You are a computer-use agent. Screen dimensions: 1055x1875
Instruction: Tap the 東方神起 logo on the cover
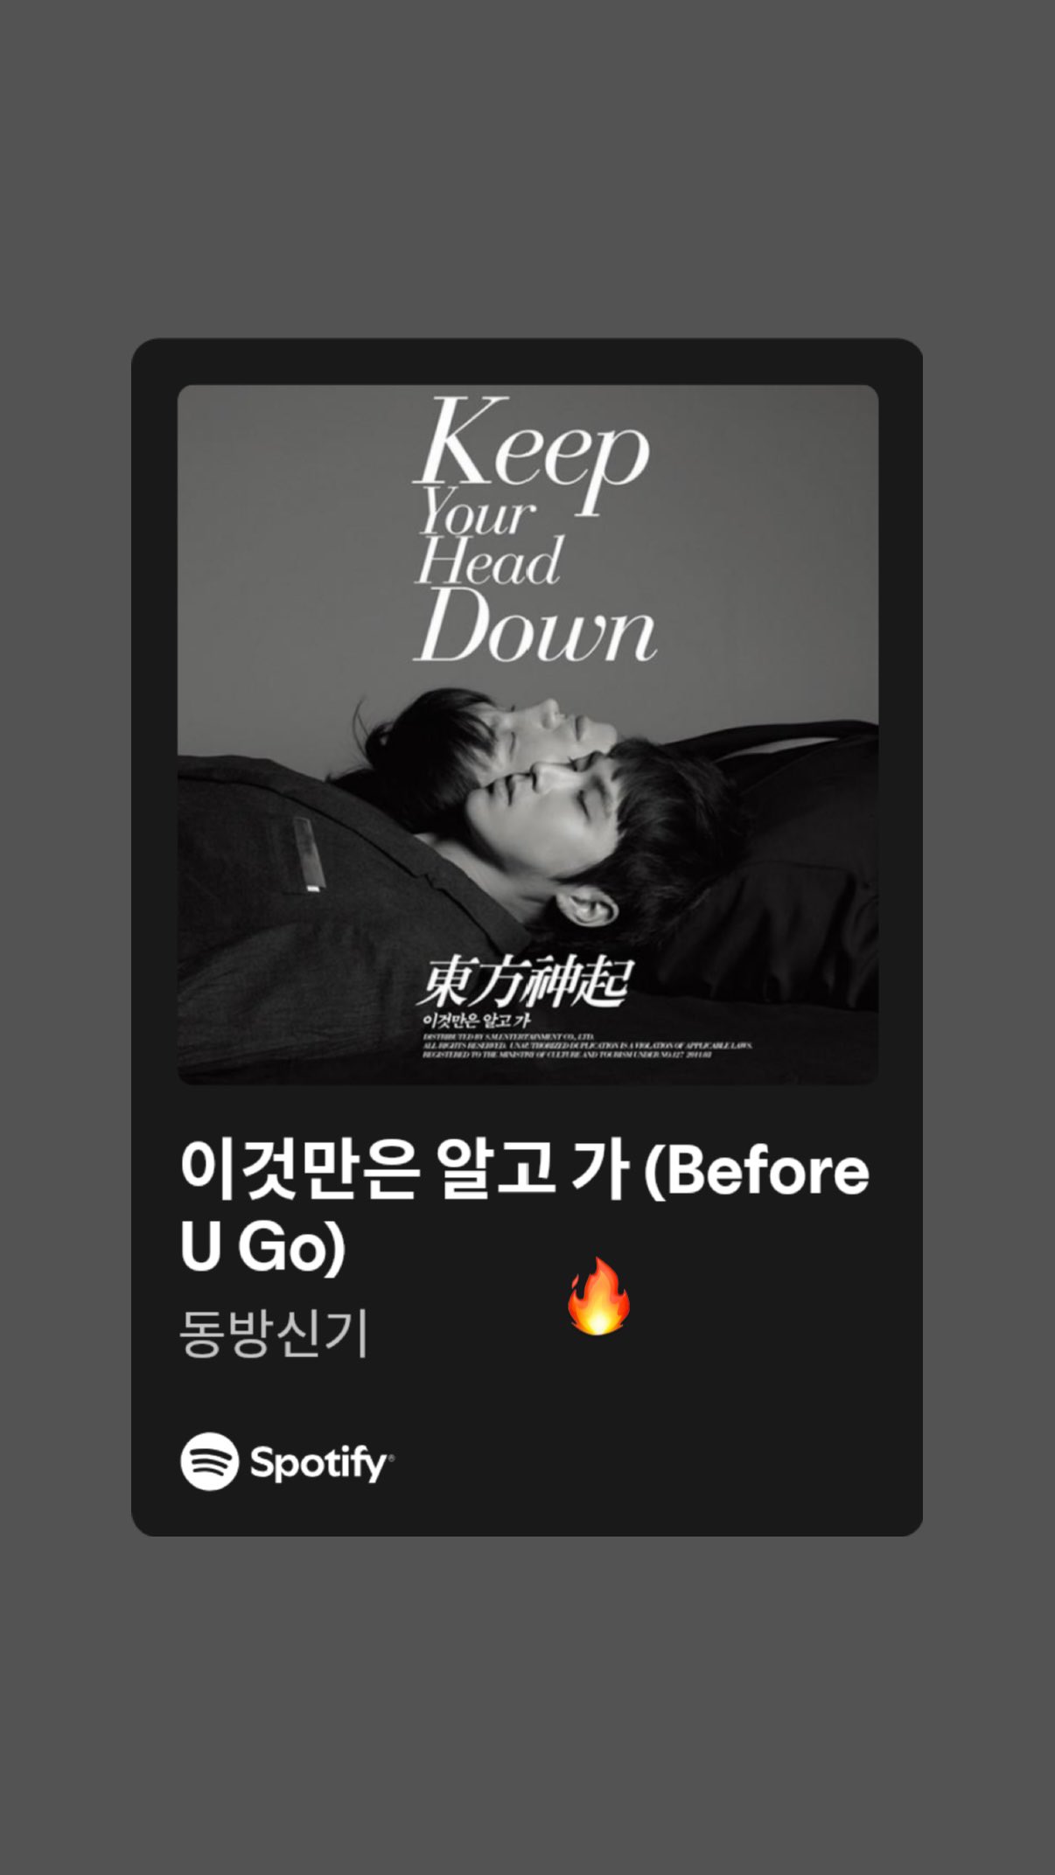coord(522,985)
